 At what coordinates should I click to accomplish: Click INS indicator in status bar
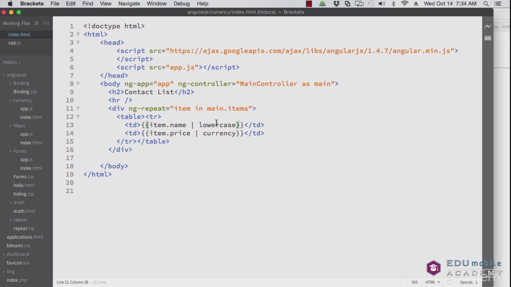[414, 282]
